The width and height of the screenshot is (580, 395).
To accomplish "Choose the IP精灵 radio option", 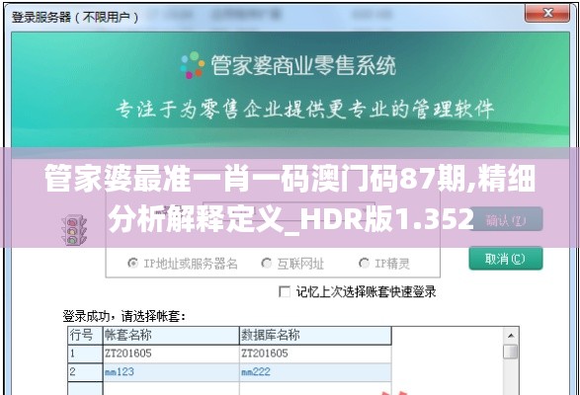I will point(364,263).
